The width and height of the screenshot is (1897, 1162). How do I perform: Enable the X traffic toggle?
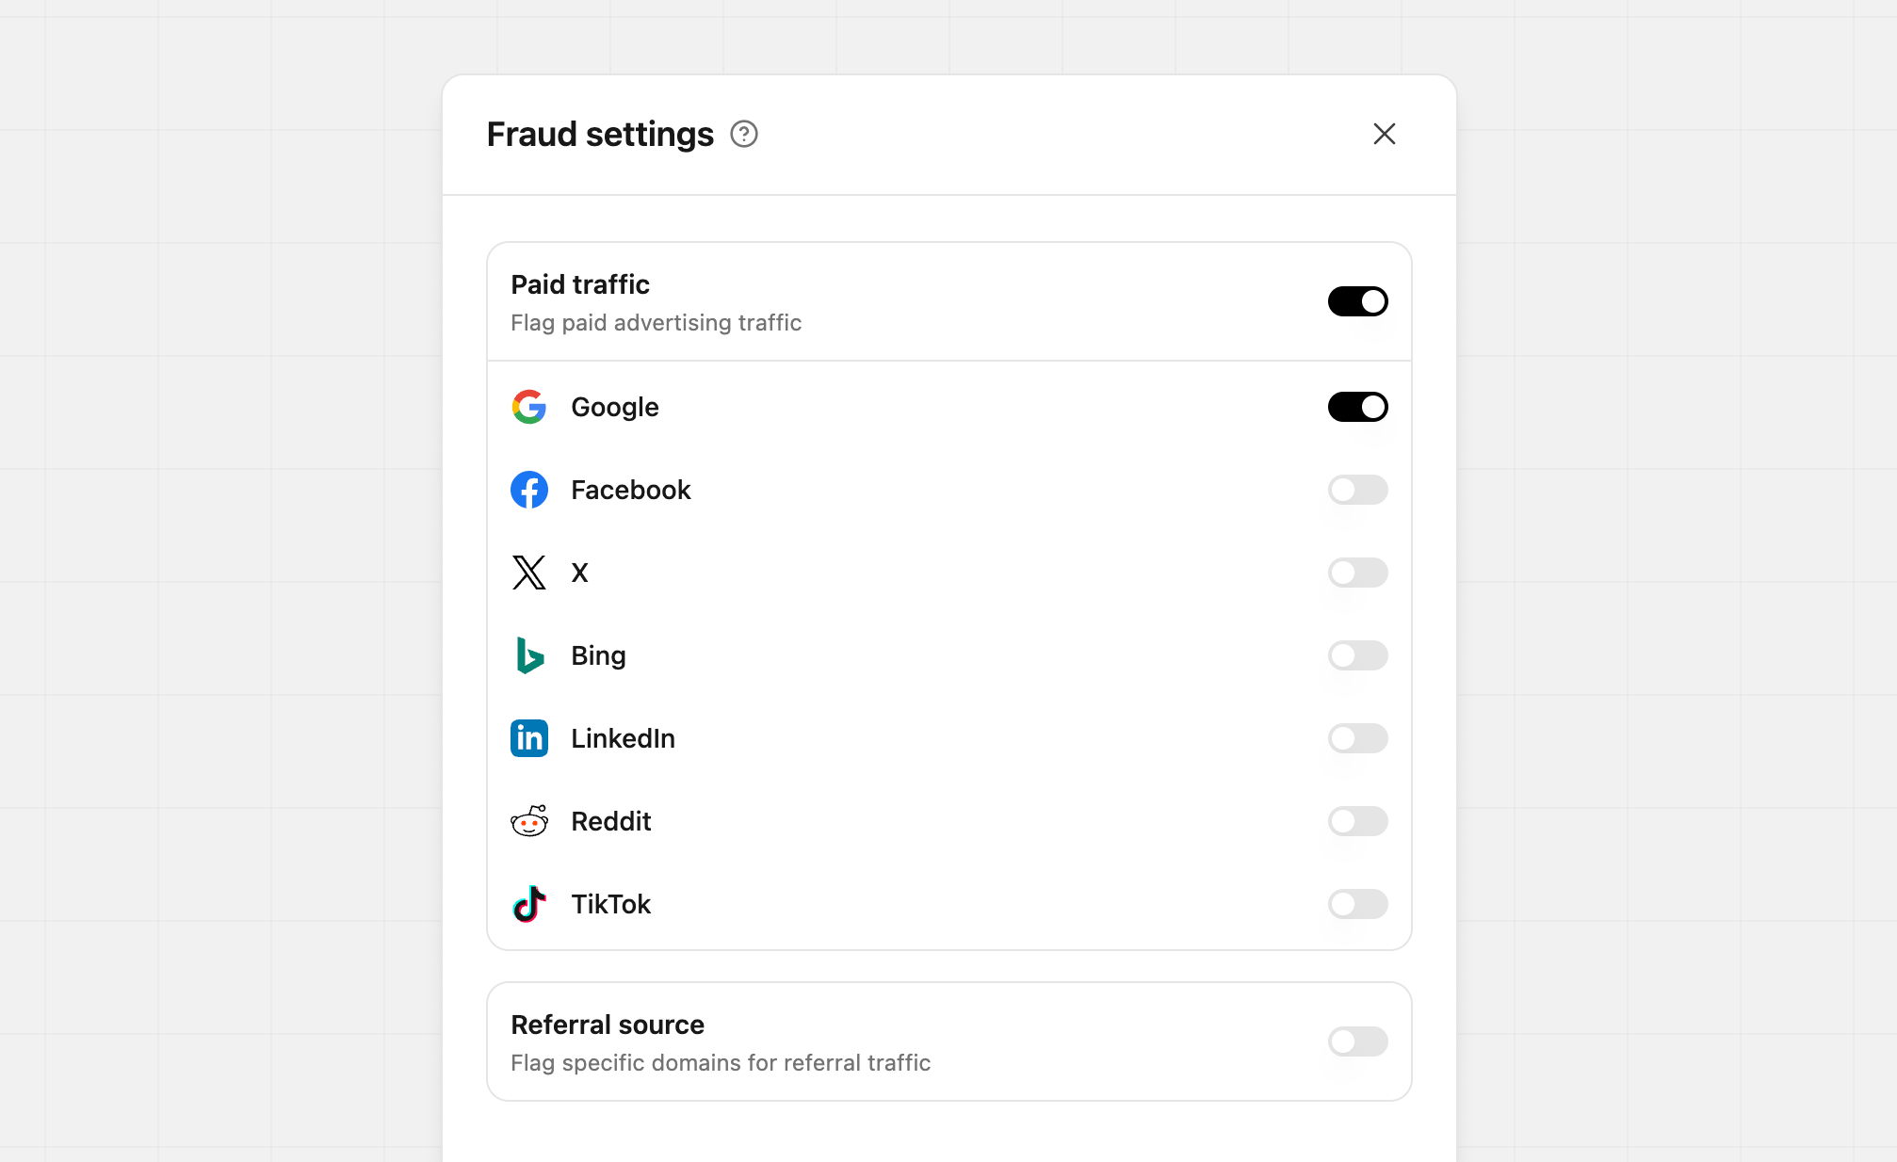1357,573
